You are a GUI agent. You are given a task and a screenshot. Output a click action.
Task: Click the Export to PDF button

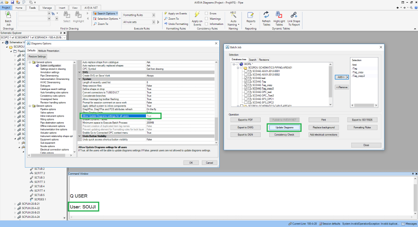pos(246,120)
